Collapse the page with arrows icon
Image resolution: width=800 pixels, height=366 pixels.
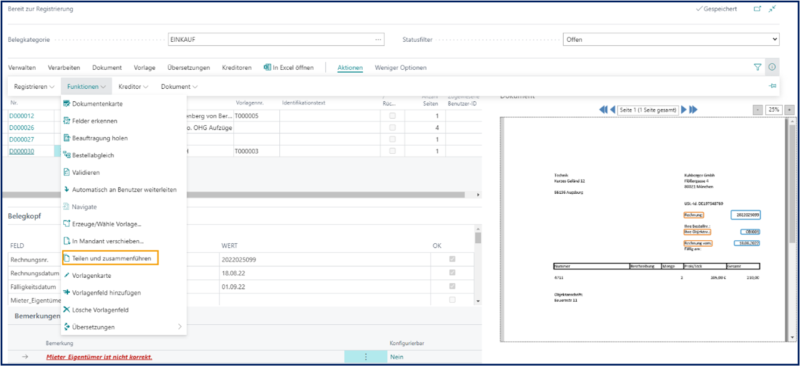click(773, 9)
